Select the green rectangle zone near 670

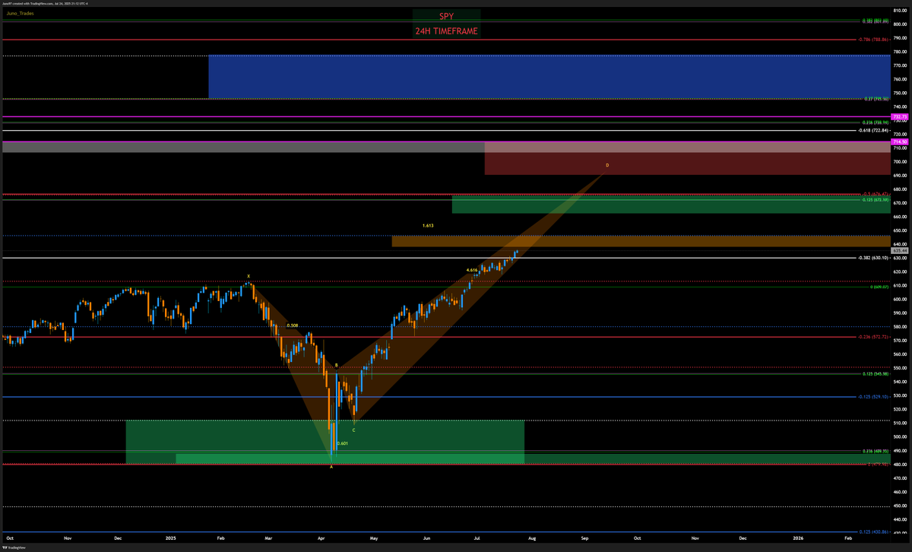(671, 205)
